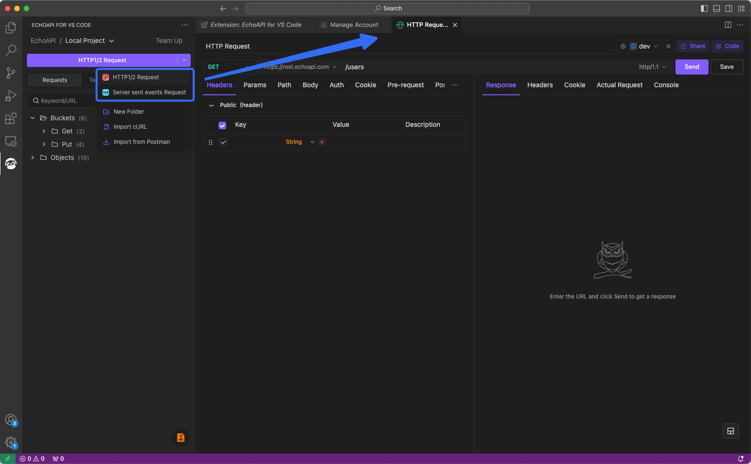
Task: Open EchoAPI sidebar More Actions menu
Action: (x=184, y=25)
